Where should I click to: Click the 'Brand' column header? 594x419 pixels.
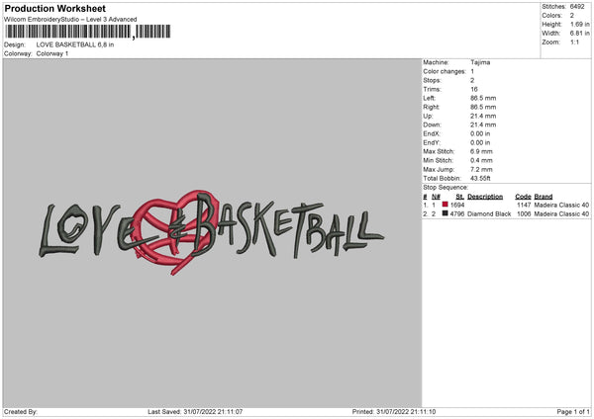(x=544, y=197)
